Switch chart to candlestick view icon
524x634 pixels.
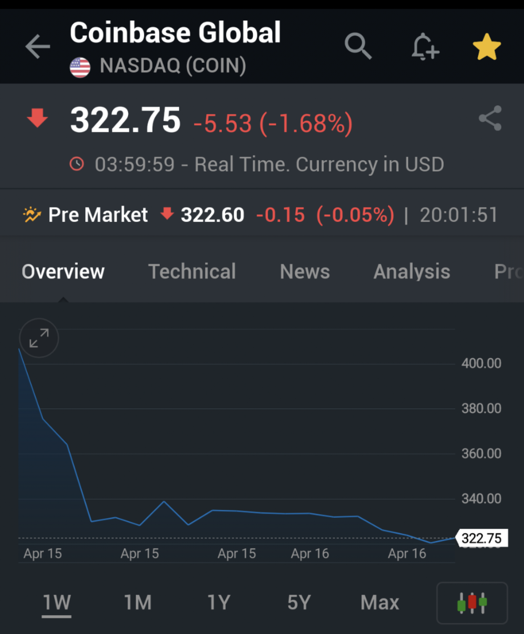[x=472, y=603]
